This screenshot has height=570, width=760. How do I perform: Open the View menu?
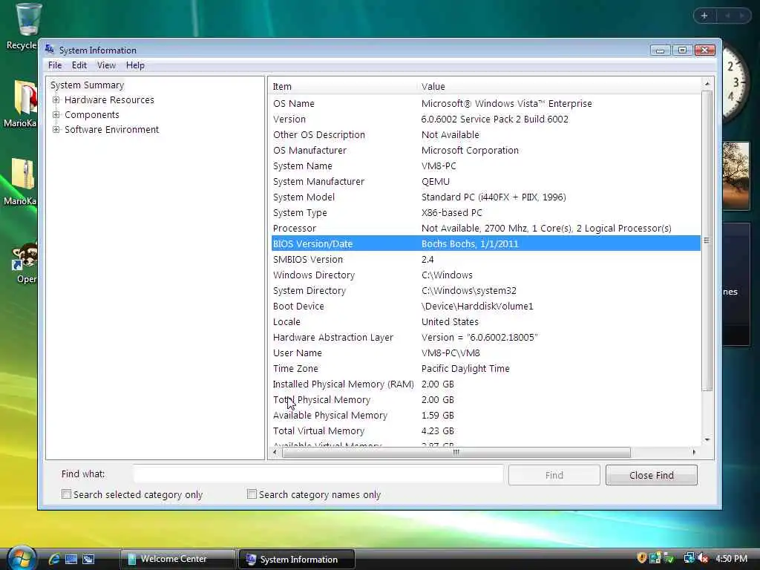tap(106, 65)
